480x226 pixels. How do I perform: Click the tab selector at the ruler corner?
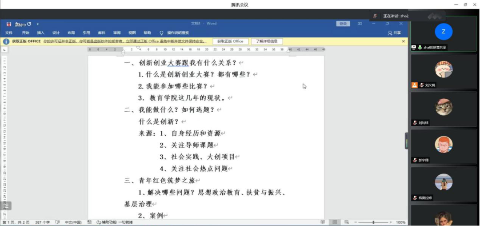(5, 49)
